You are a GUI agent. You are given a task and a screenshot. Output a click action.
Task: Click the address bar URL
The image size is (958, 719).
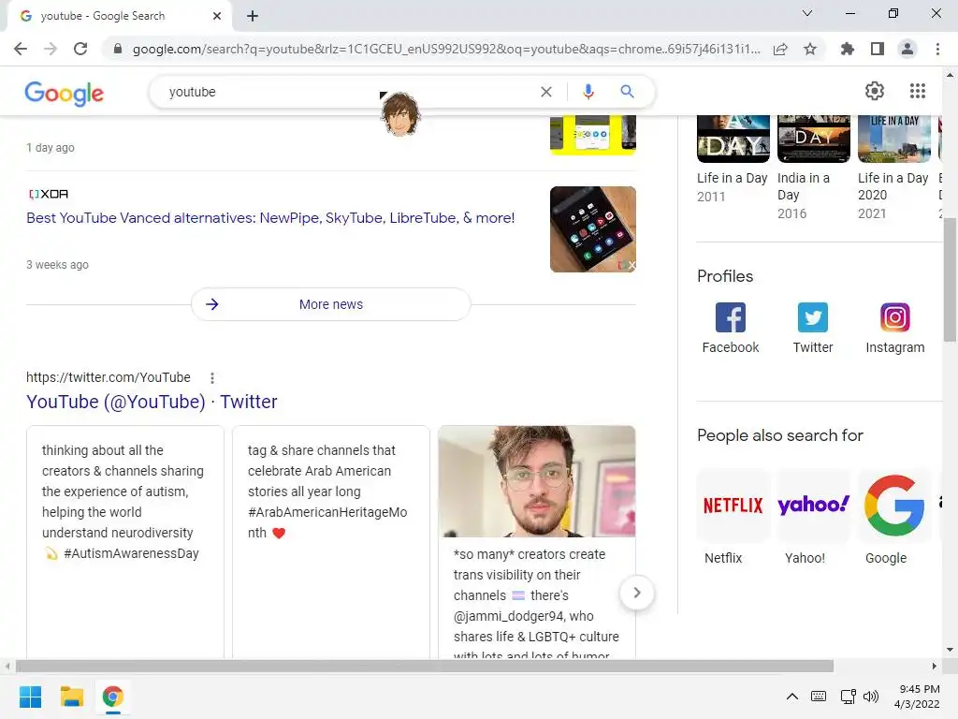446,49
